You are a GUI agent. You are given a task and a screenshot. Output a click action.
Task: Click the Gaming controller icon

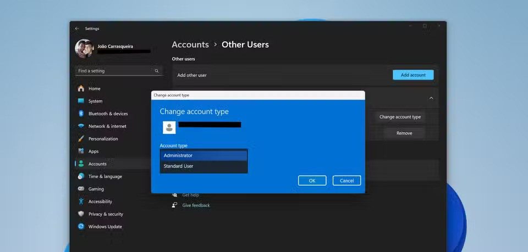tap(81, 189)
